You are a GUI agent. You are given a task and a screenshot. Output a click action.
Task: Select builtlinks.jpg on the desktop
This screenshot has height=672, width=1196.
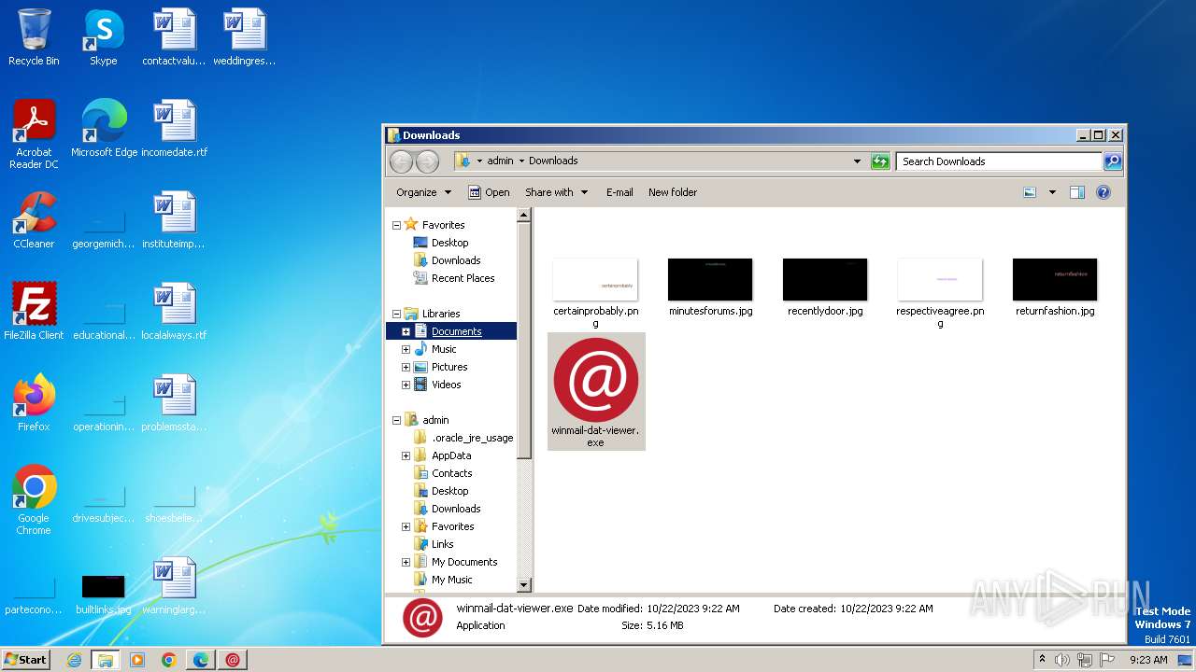pos(104,595)
